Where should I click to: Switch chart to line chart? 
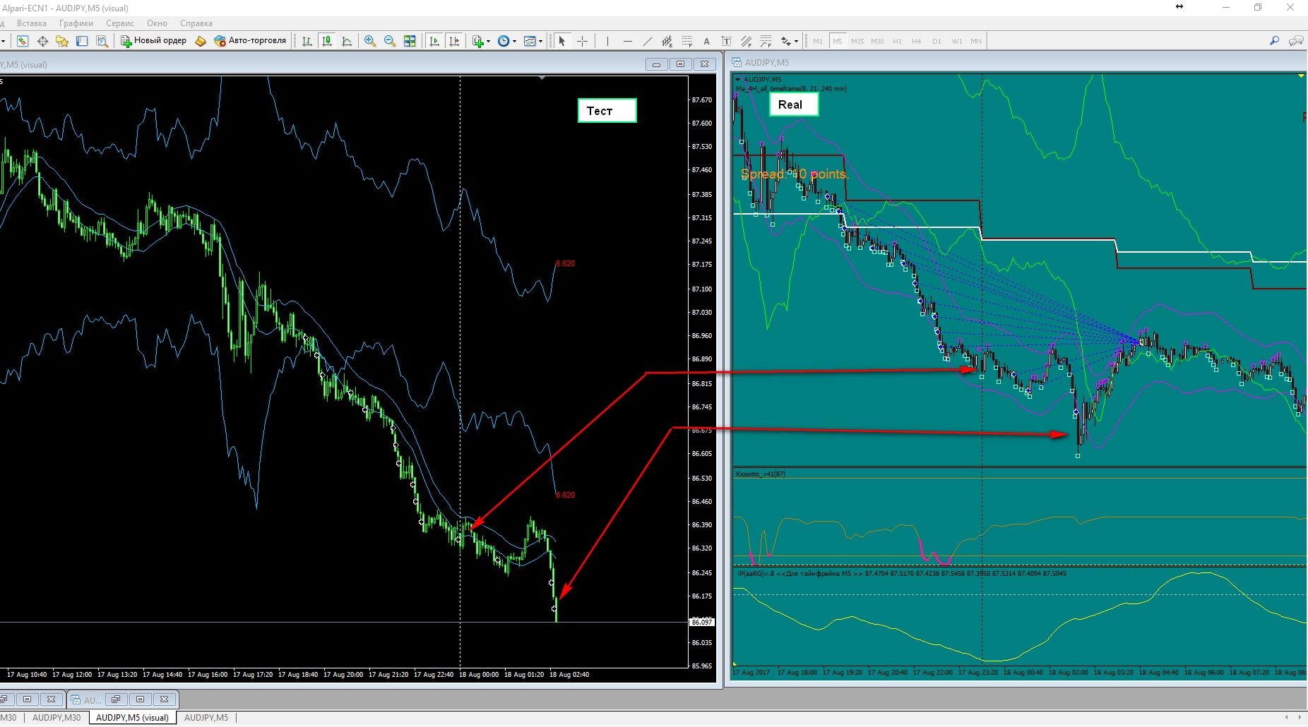[x=347, y=41]
